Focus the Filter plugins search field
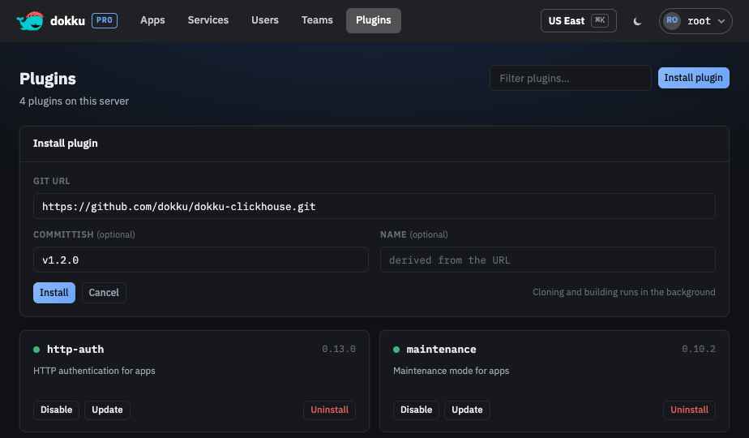The width and height of the screenshot is (749, 438). [570, 78]
